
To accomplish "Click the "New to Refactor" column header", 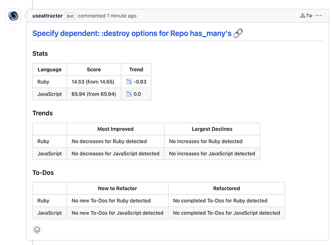I will coord(118,189).
